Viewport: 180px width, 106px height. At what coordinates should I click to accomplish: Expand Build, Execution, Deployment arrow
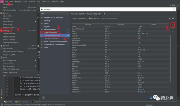(42, 41)
